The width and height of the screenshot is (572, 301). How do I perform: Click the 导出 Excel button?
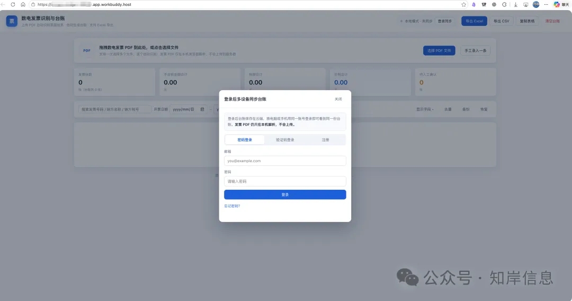click(474, 21)
